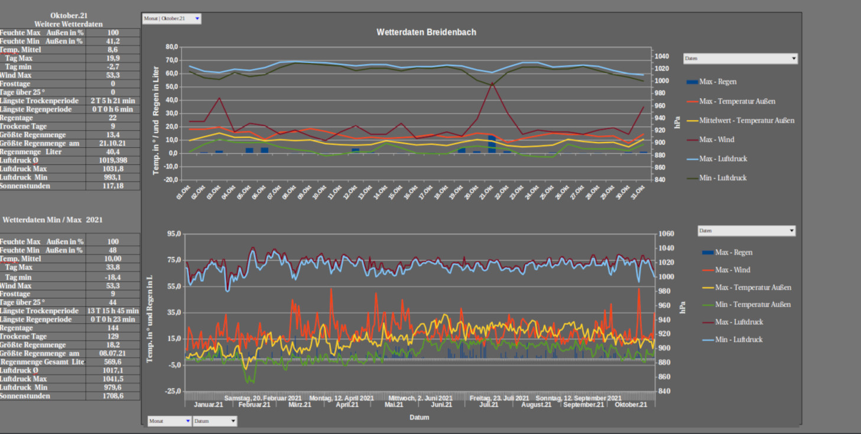Click the '21.Okt' axis label in upper chart

[x=486, y=192]
